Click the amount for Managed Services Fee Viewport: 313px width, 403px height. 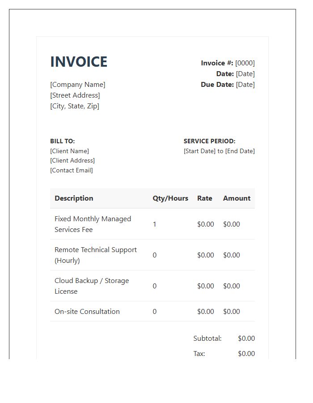232,224
